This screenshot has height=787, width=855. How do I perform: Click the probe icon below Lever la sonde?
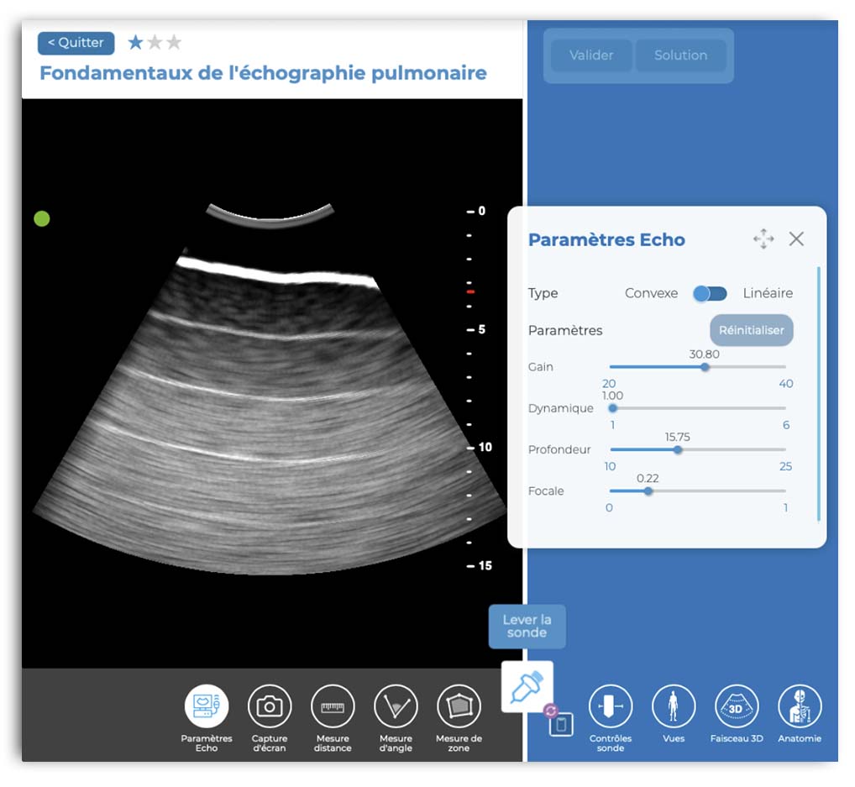tap(527, 686)
